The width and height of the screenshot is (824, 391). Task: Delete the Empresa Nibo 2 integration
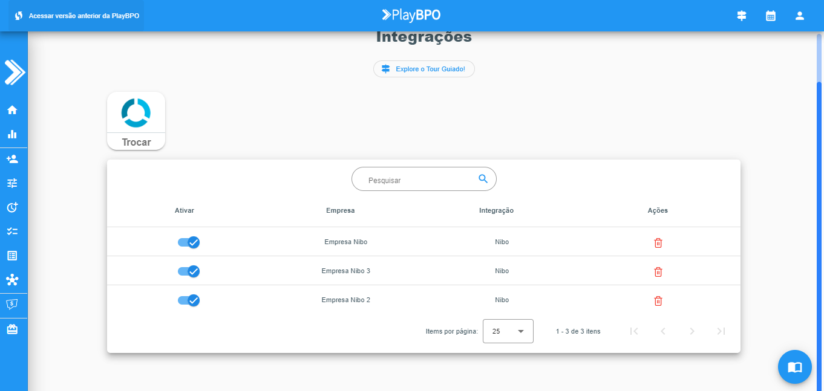(658, 301)
